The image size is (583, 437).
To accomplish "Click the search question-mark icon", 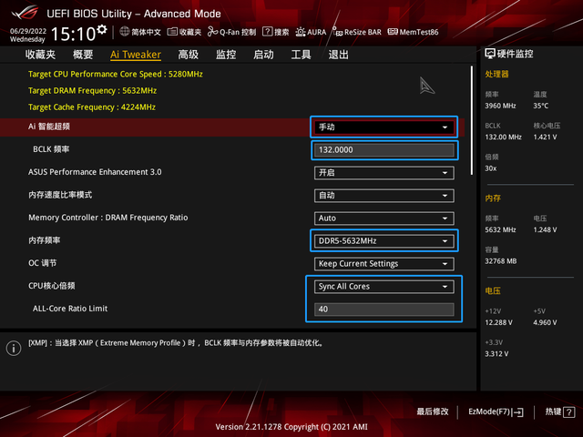I will click(267, 32).
